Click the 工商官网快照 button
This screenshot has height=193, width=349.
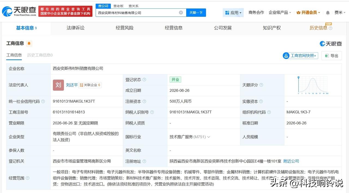pos(301,56)
